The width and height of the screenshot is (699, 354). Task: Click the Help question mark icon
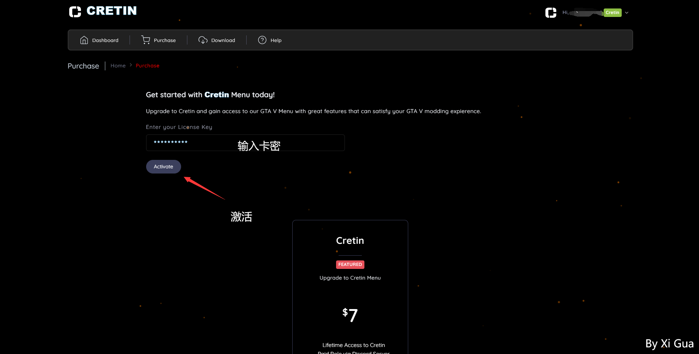coord(262,40)
